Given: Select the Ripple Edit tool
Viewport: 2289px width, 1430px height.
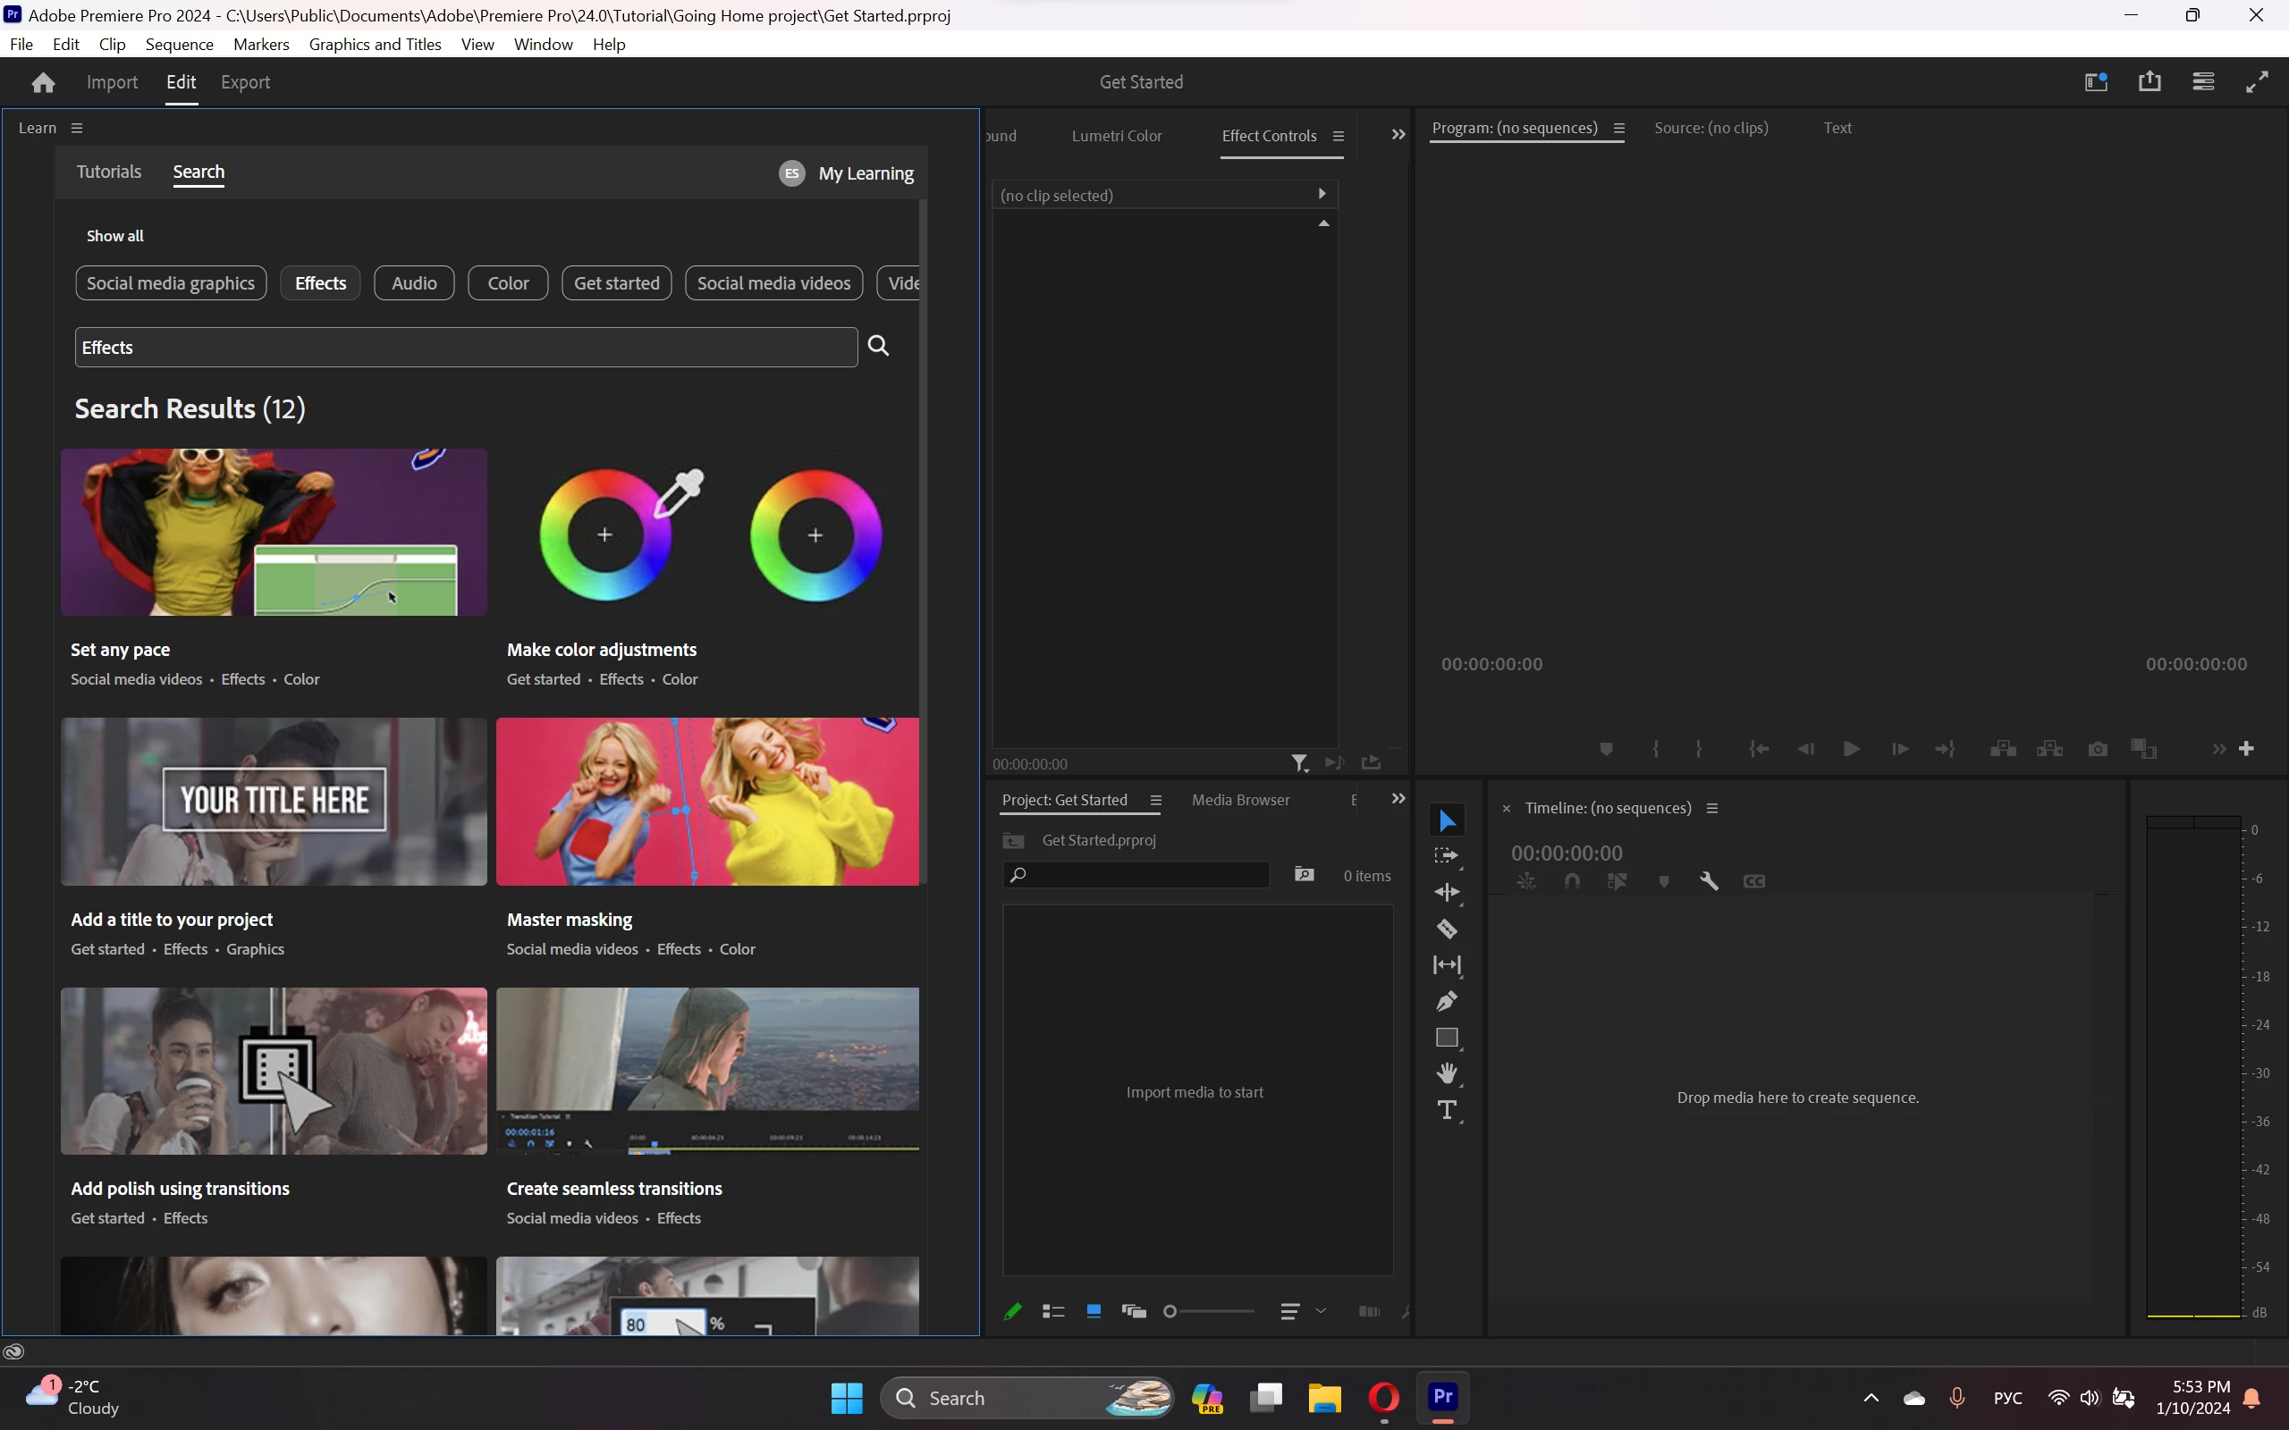Looking at the screenshot, I should tap(1446, 892).
